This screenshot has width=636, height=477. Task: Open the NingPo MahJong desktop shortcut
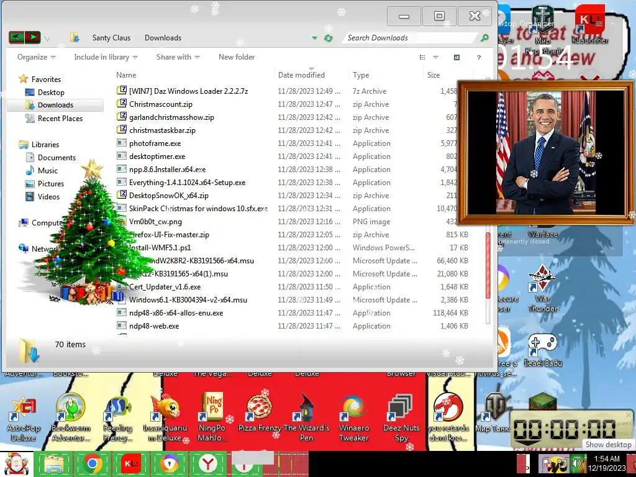[212, 418]
